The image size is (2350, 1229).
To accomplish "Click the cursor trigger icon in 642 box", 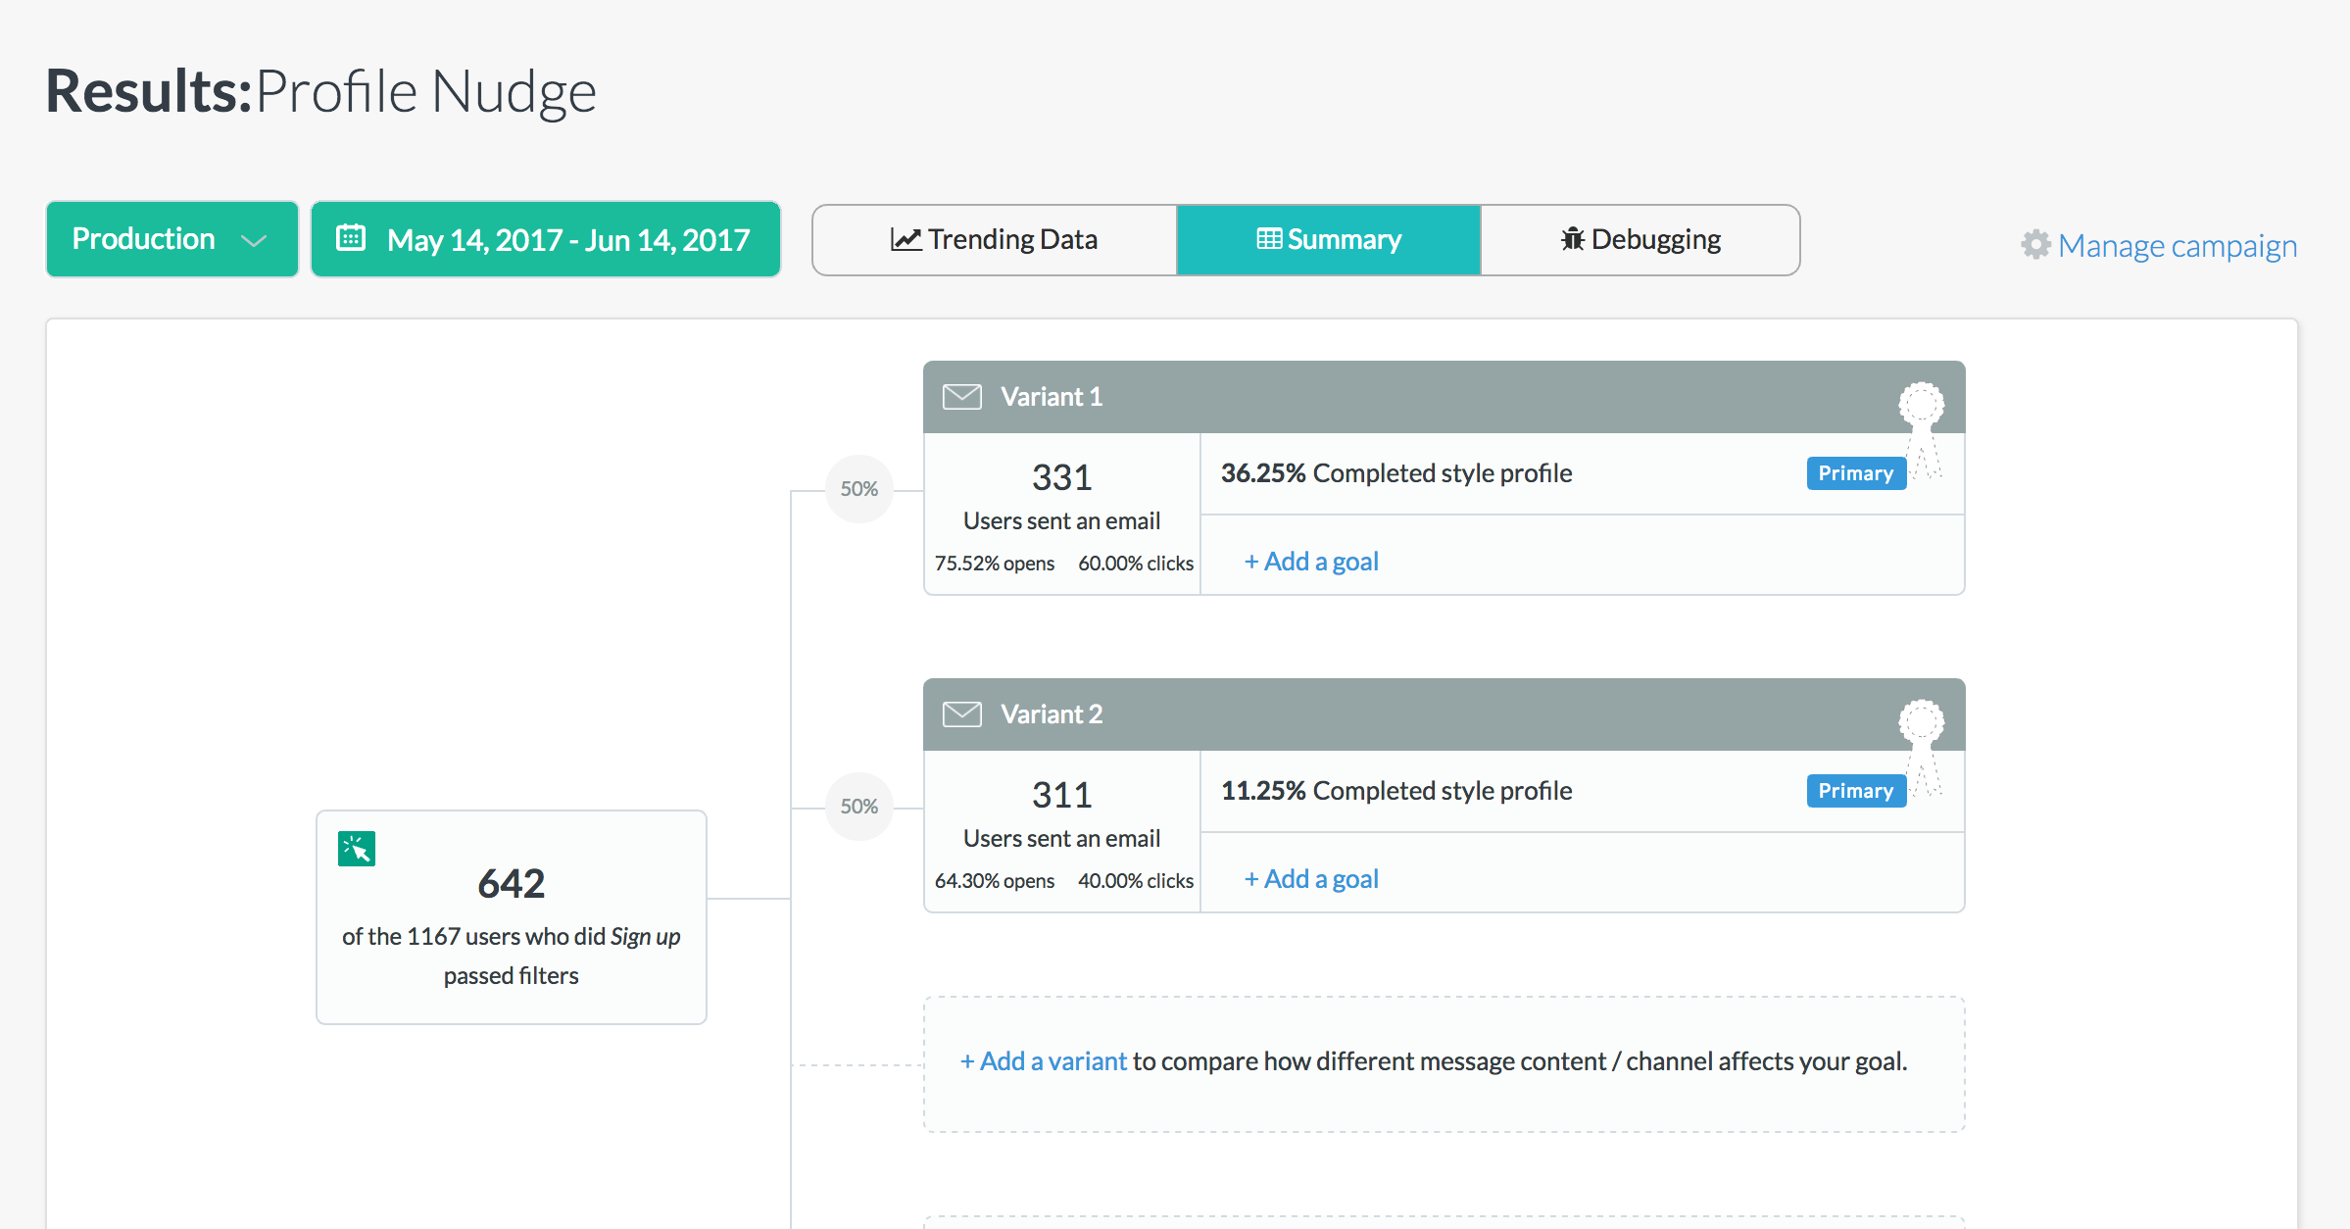I will (357, 849).
